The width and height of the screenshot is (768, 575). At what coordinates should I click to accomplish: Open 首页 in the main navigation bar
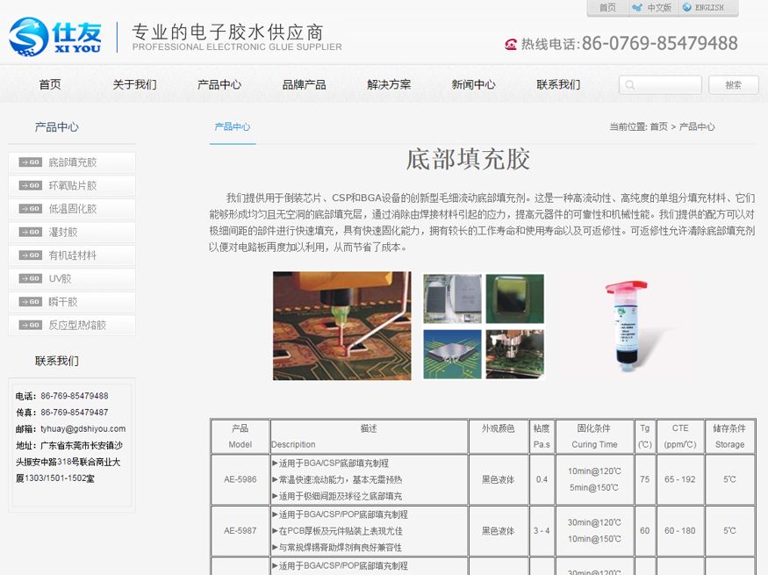click(x=50, y=84)
